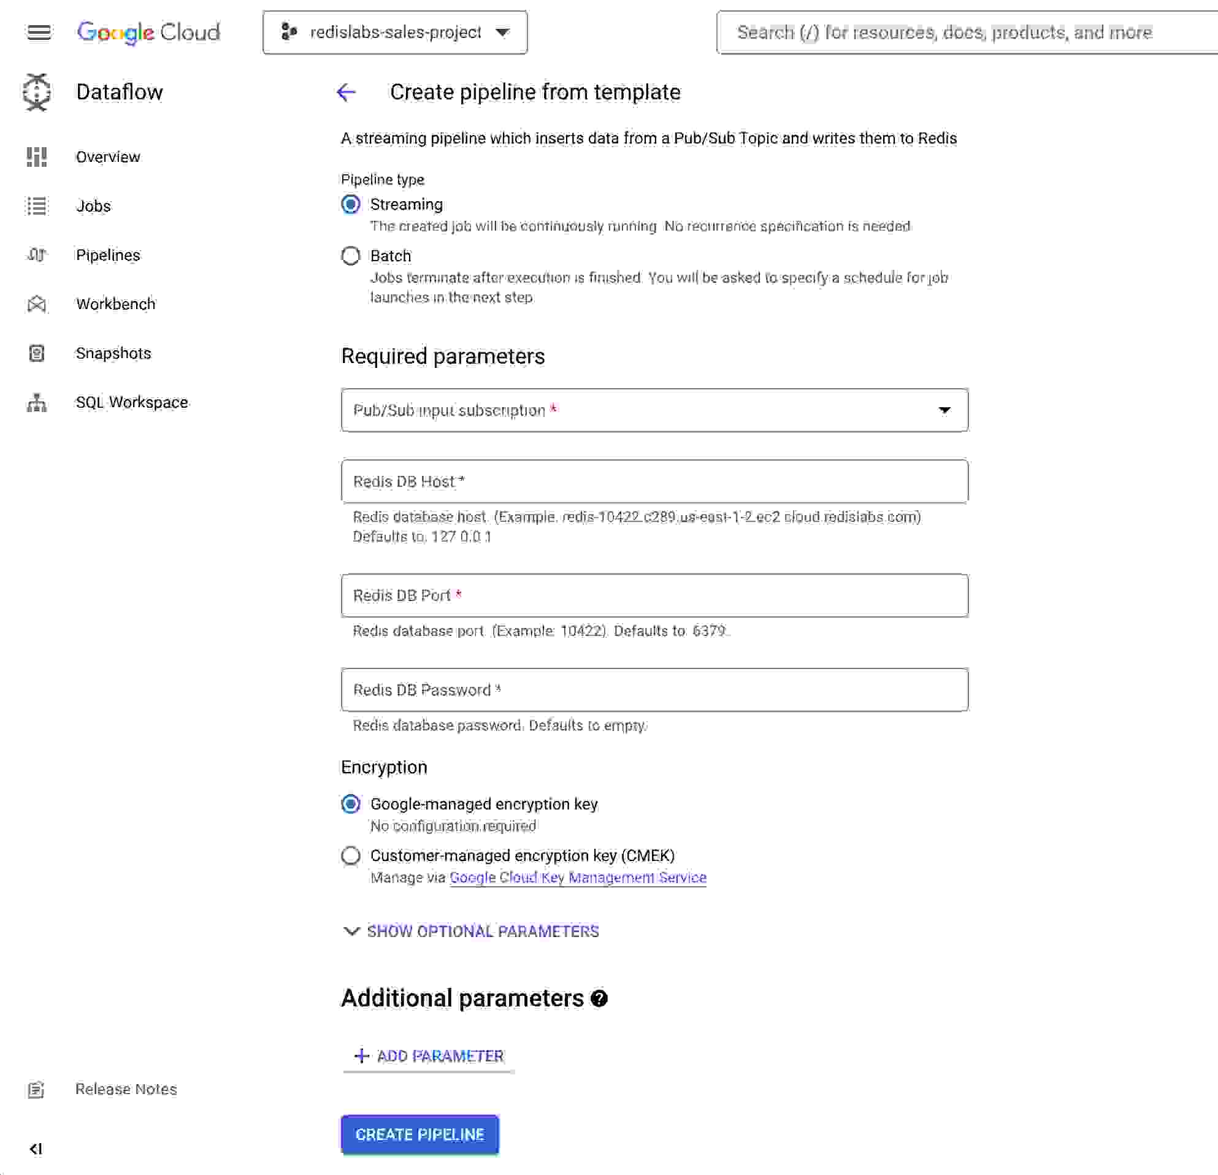This screenshot has width=1218, height=1175.
Task: Select the Batch pipeline type
Action: [x=350, y=255]
